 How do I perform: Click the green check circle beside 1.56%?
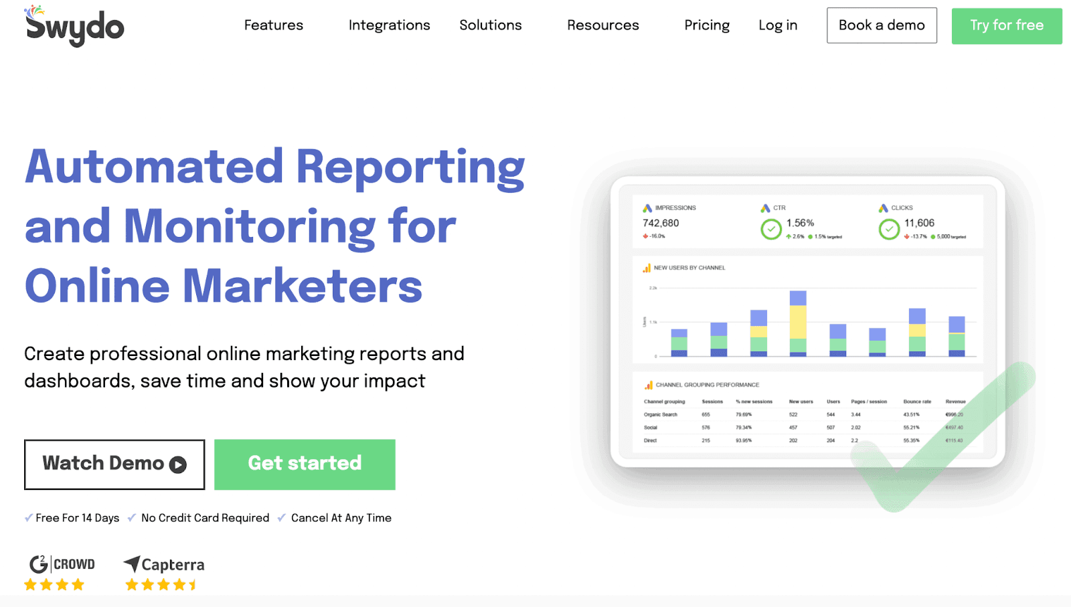pos(771,230)
